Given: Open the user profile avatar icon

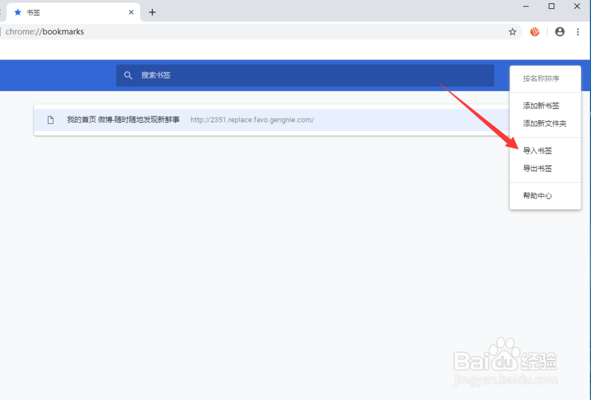Looking at the screenshot, I should tap(560, 32).
